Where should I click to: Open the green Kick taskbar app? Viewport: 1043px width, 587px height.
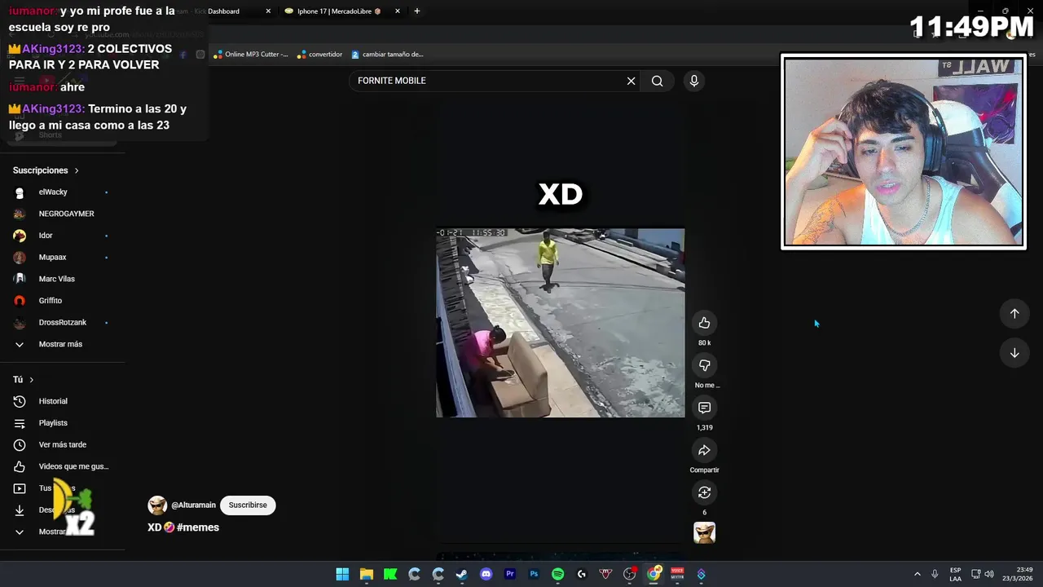pyautogui.click(x=390, y=574)
